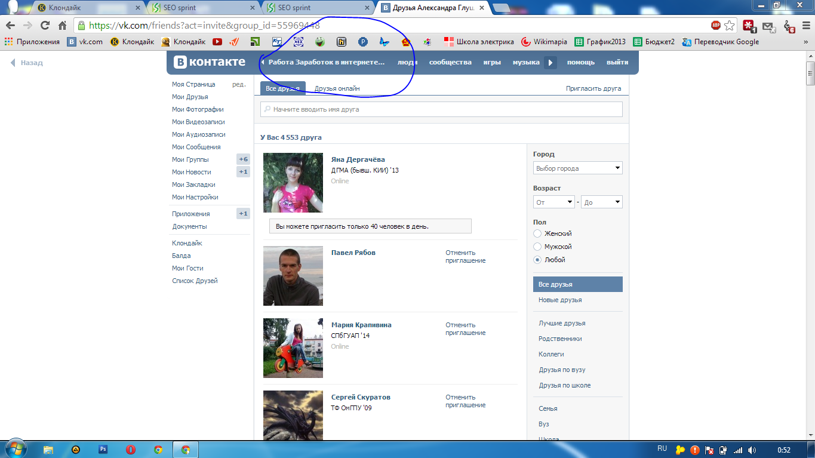Open the browser home page icon
This screenshot has height=458, width=815.
tap(62, 26)
